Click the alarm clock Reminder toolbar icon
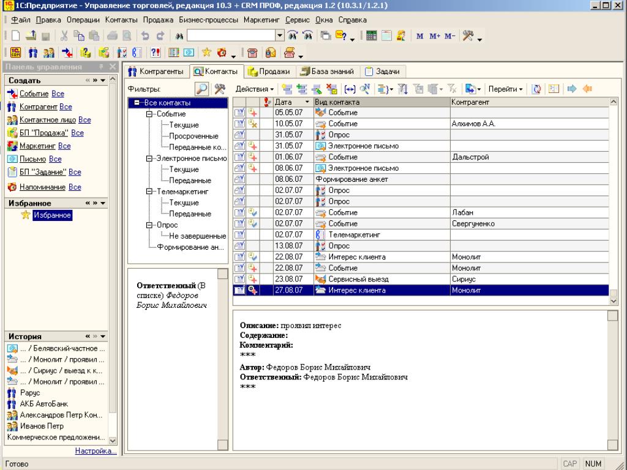627x470 pixels. point(222,53)
